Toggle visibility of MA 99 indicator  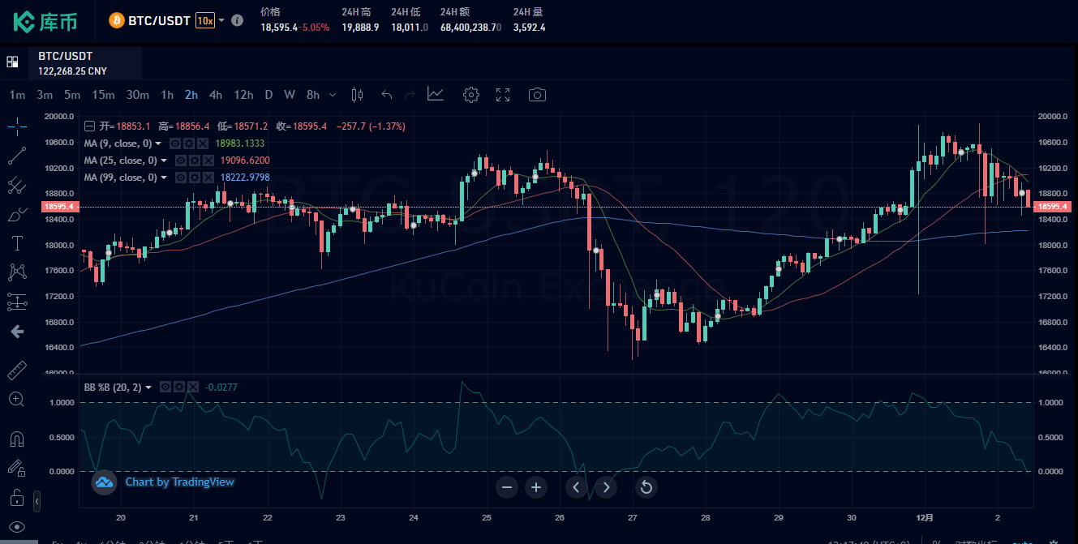pyautogui.click(x=181, y=178)
